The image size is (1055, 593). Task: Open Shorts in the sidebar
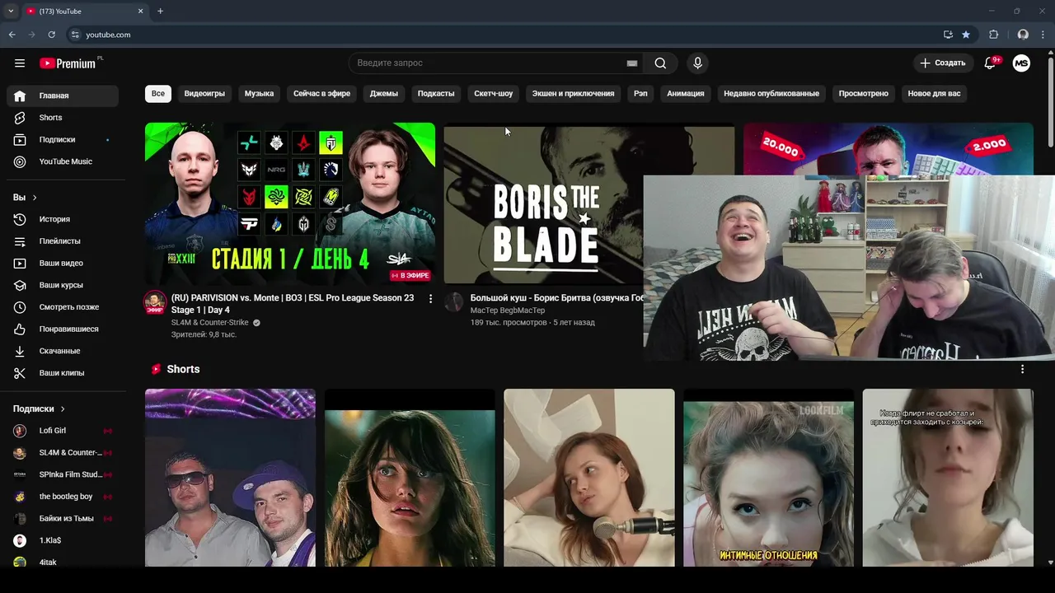[63, 118]
